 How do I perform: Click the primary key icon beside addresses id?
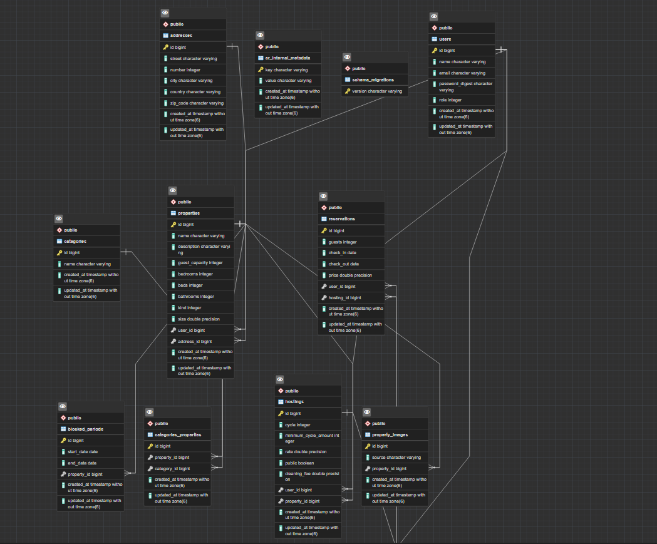(x=167, y=46)
